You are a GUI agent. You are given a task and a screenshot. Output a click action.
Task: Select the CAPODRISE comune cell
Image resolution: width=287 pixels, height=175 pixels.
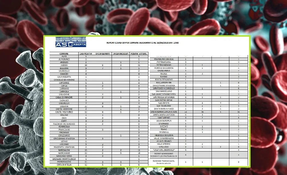coord(64,83)
